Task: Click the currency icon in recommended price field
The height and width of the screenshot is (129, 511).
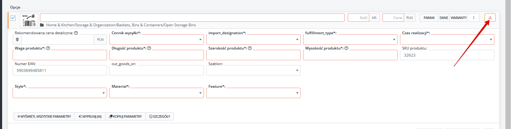Action: tap(17, 39)
